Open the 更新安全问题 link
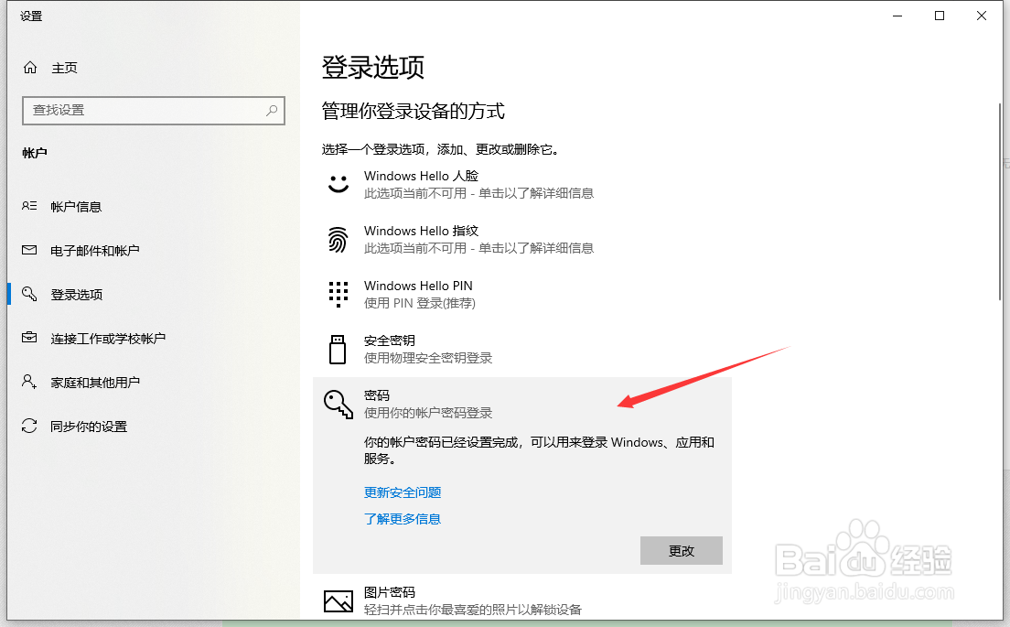The image size is (1010, 627). 402,492
